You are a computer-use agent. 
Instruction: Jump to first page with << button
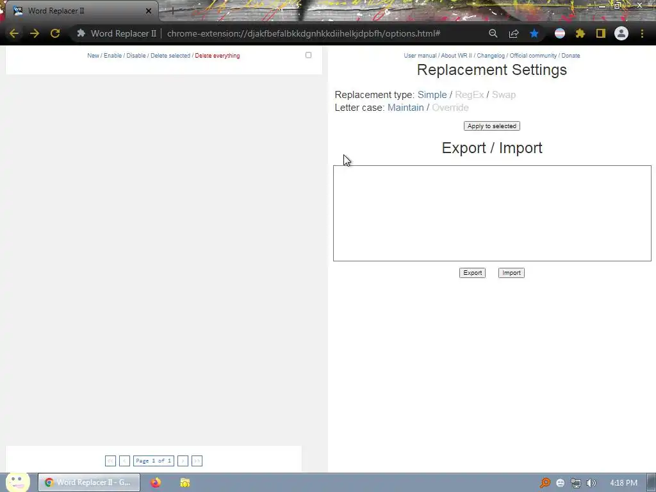click(110, 461)
